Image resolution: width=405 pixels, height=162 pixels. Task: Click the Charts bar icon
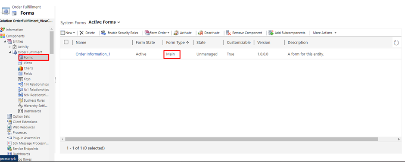coord(20,68)
